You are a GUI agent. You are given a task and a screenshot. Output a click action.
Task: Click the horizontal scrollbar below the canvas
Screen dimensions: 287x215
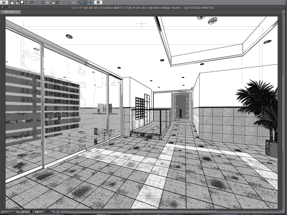(x=174, y=212)
